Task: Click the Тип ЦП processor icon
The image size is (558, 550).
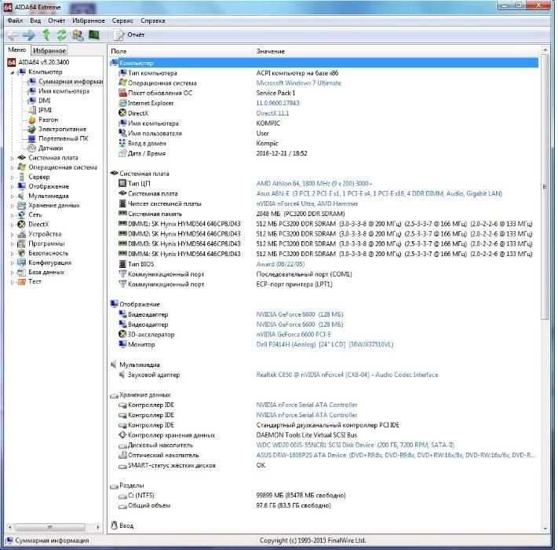Action: tap(122, 183)
